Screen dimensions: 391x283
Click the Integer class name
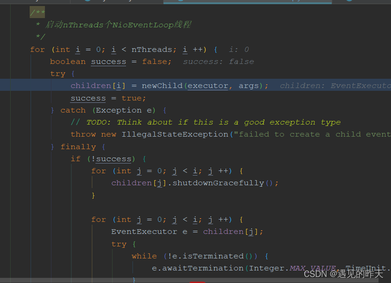pyautogui.click(x=266, y=268)
